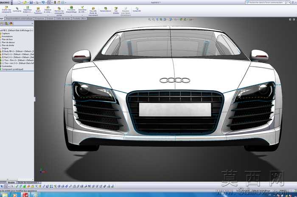Select Tire + Rim<1> component
This screenshot has height=197, width=297.
[18, 60]
